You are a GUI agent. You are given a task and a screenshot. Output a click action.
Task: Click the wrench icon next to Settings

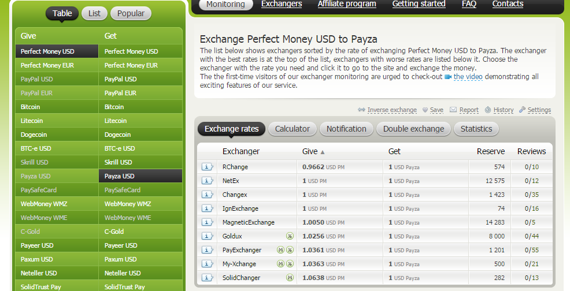coord(522,109)
